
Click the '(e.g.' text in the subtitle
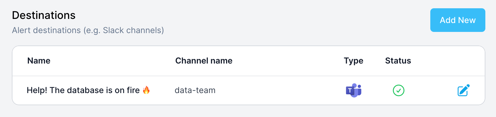point(92,30)
